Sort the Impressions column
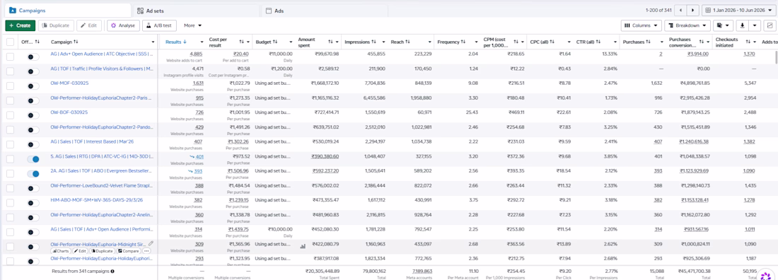Screen dimensions: 778x280 (373, 42)
